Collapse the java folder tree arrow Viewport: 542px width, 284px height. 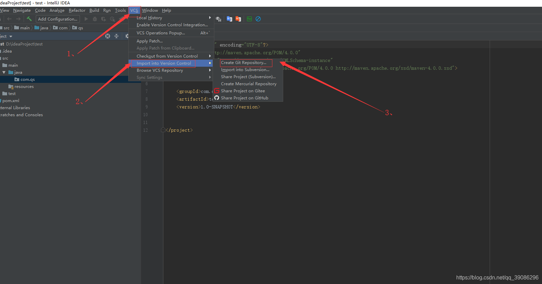point(4,72)
